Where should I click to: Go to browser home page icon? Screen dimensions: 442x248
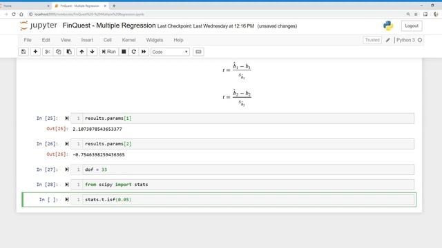[x=21, y=14]
